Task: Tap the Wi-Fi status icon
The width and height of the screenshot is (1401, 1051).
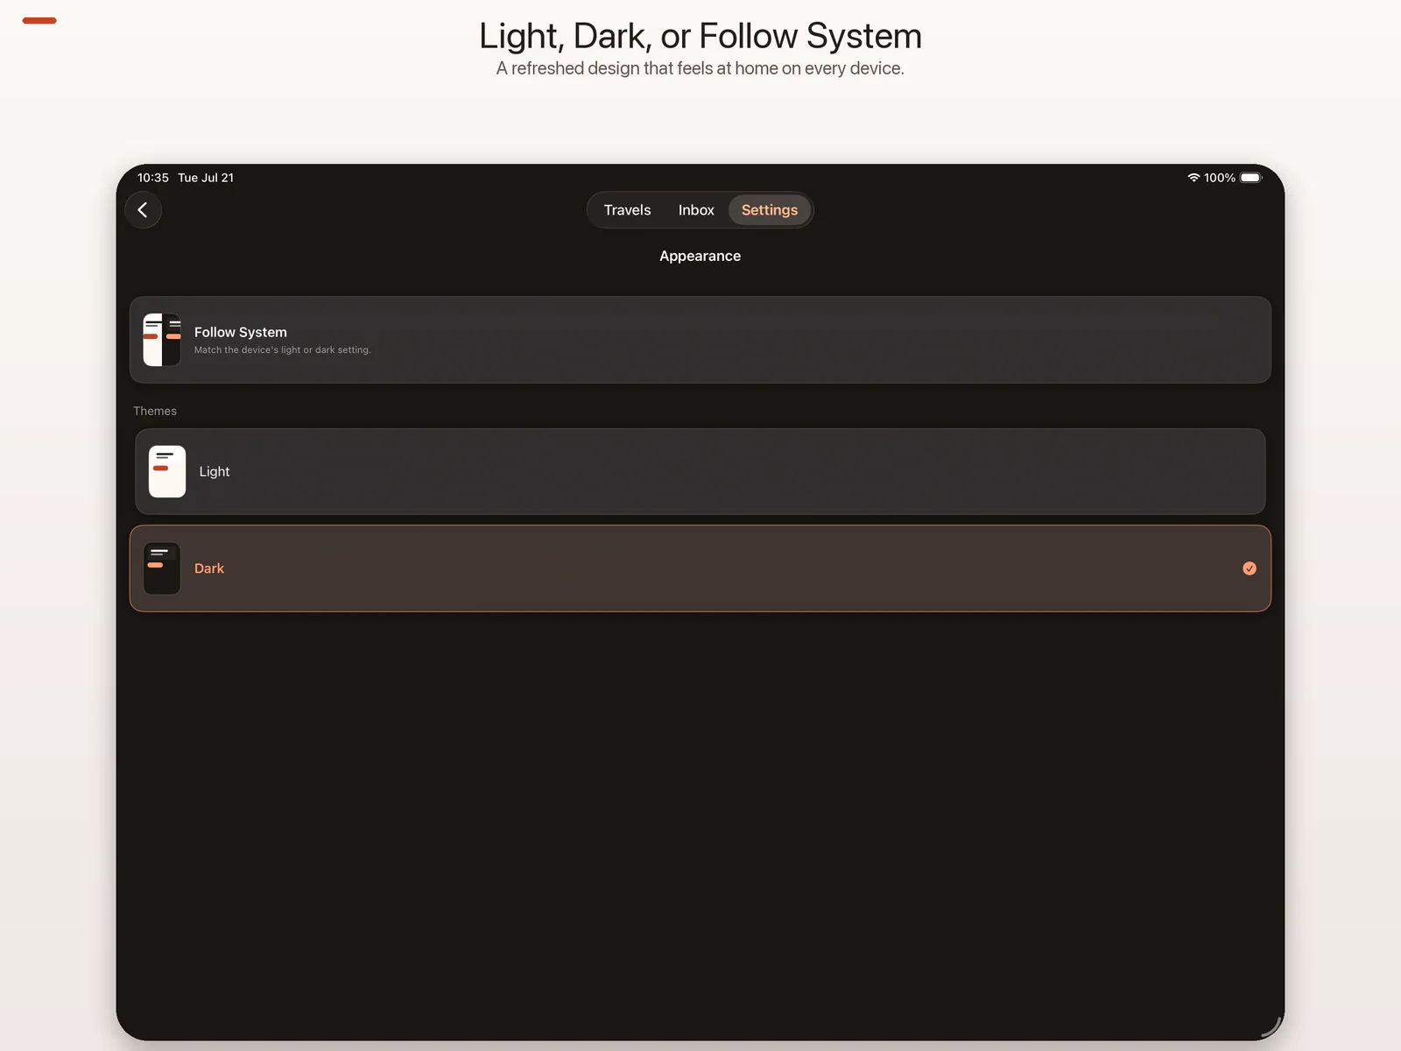Action: pos(1193,178)
